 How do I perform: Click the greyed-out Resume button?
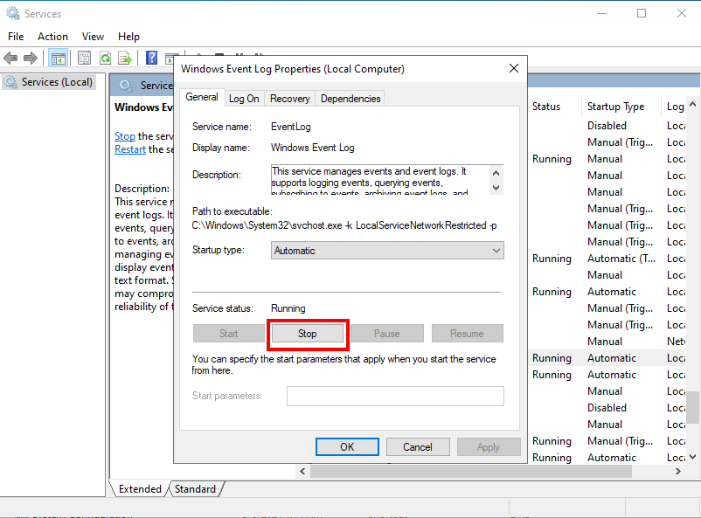pos(467,334)
